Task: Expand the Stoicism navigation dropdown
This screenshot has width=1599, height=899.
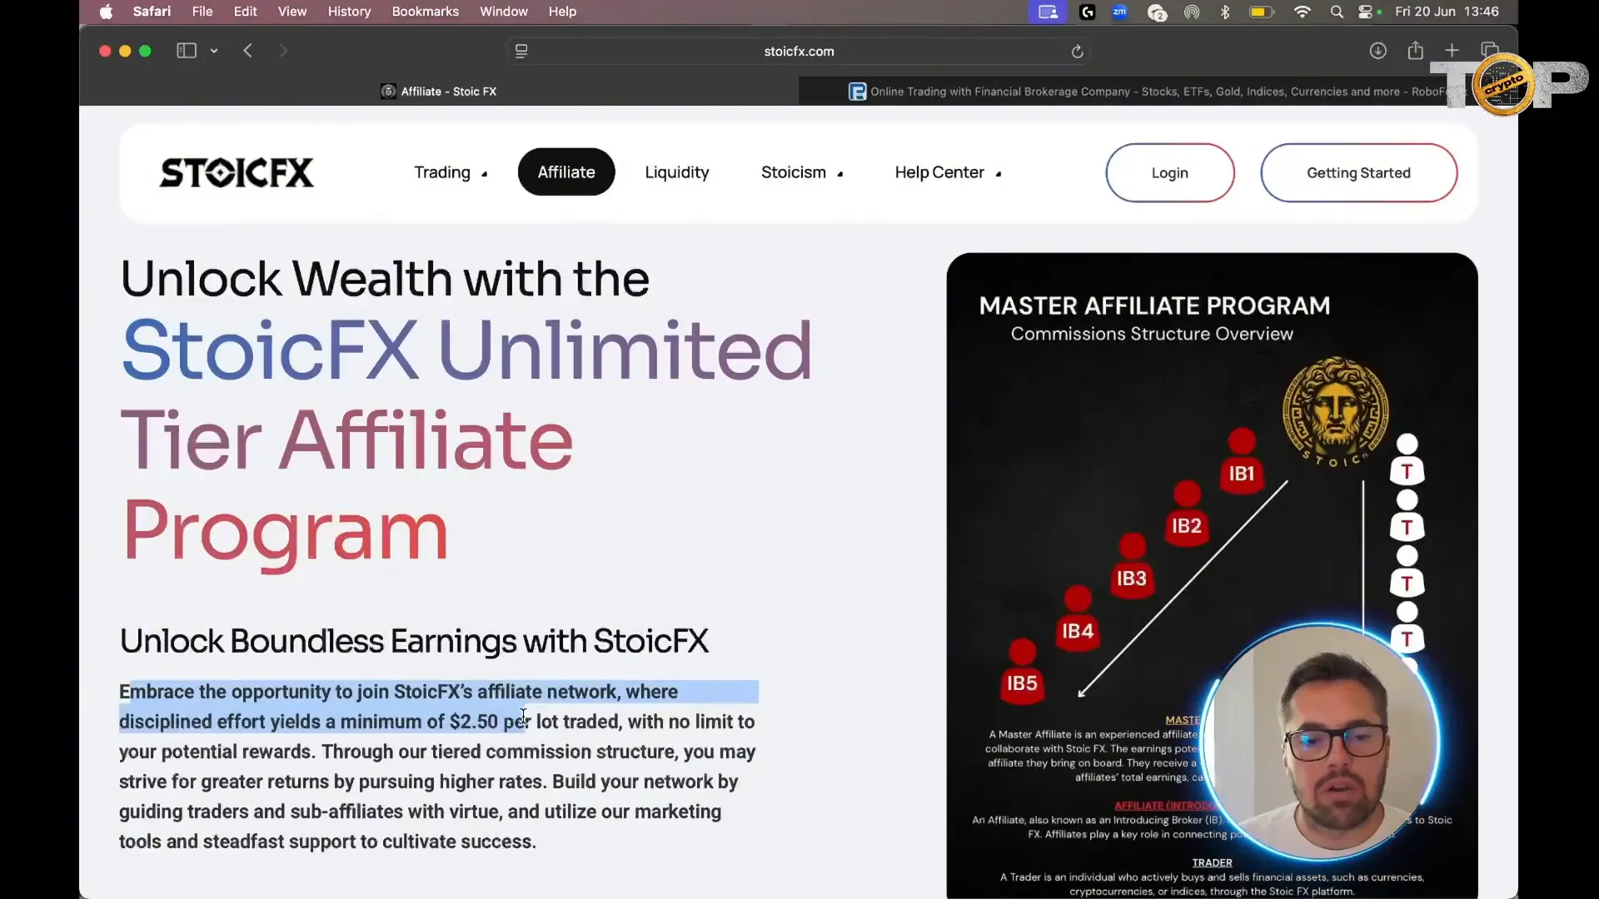Action: (802, 172)
